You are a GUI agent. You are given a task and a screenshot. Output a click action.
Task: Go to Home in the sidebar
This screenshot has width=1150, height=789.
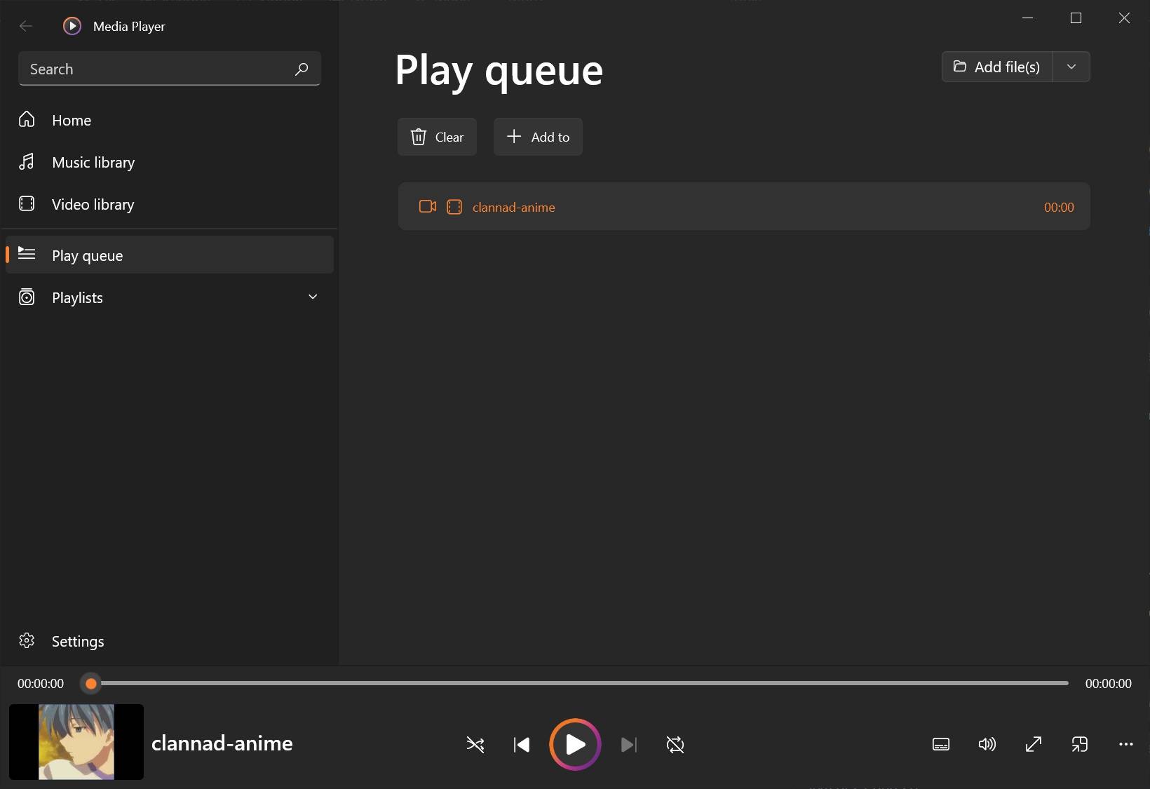tap(71, 120)
